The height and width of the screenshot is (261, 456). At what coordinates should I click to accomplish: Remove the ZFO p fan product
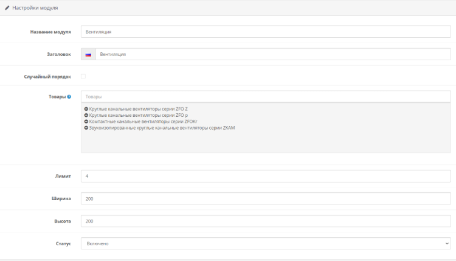(85, 115)
